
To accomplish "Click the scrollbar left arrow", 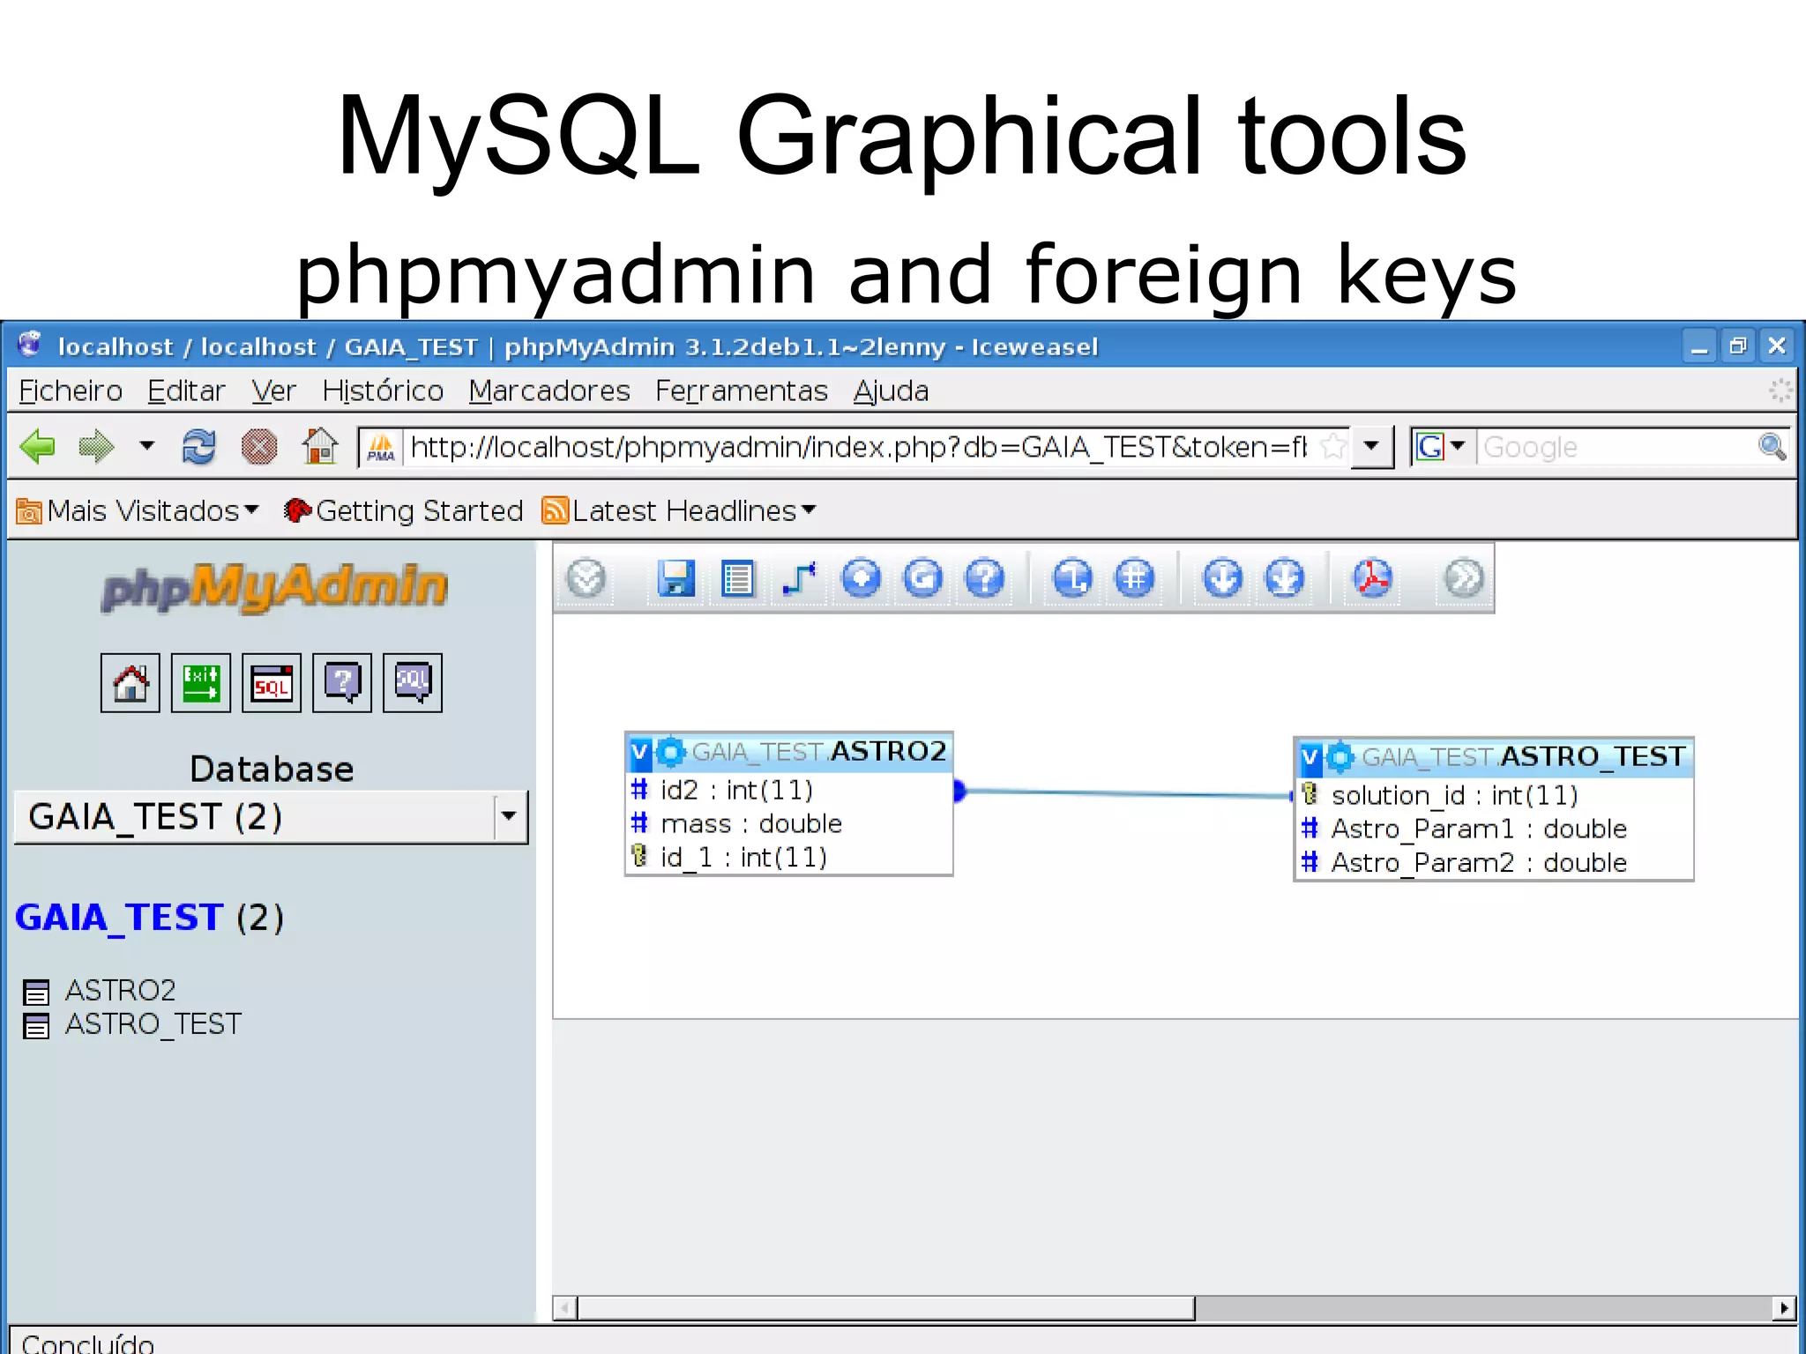I will [x=565, y=1308].
